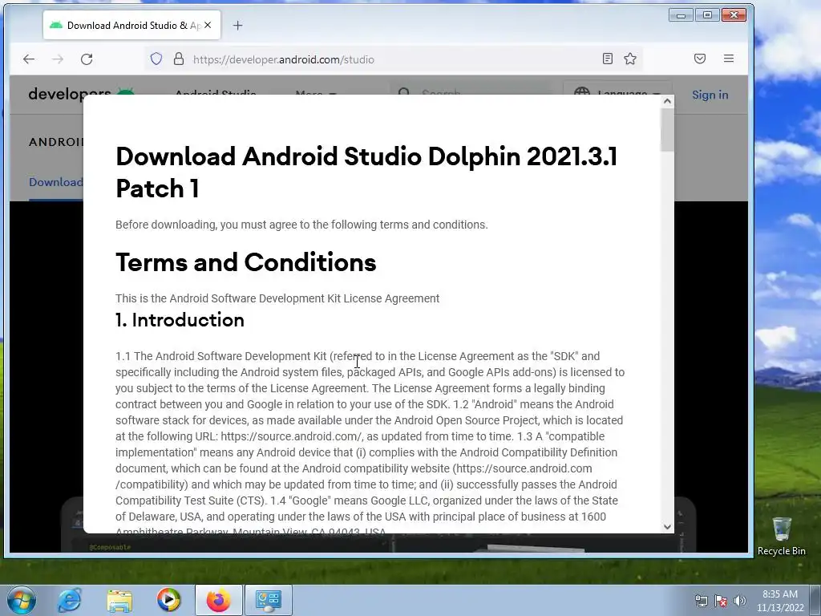Open a new tab with plus button
This screenshot has height=616, width=821.
(x=237, y=25)
